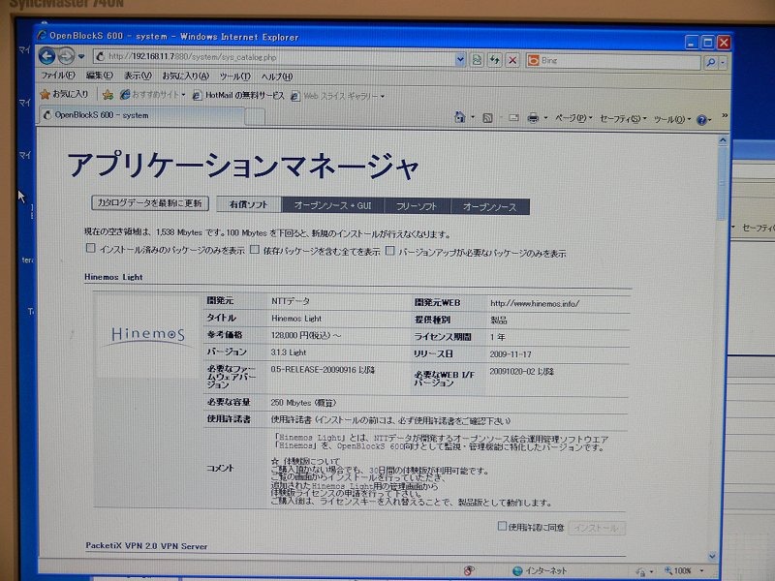Select the オープンソース + GUI tab
This screenshot has width=775, height=581.
point(332,205)
